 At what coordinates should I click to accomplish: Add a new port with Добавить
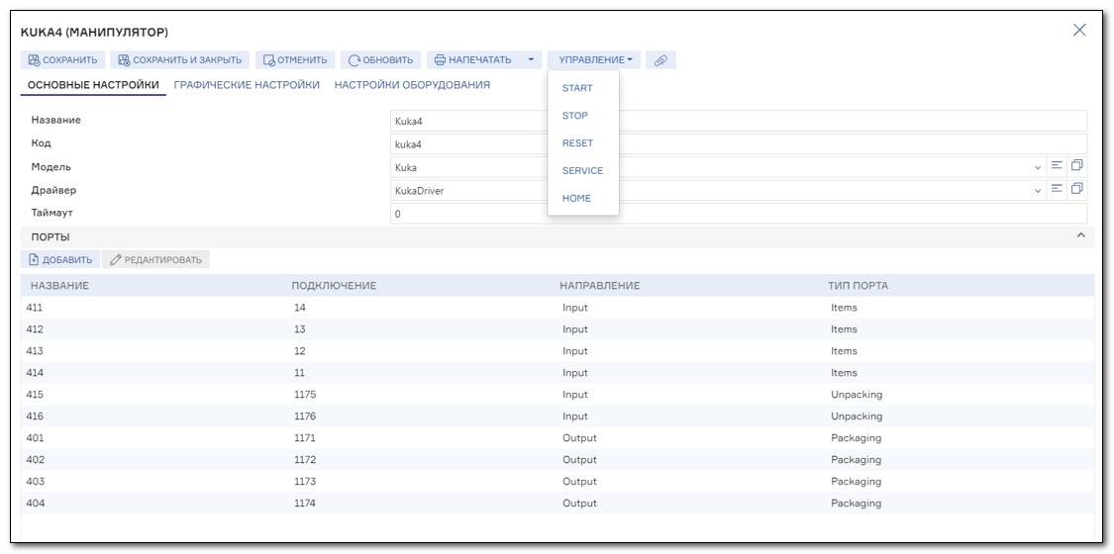[x=61, y=260]
